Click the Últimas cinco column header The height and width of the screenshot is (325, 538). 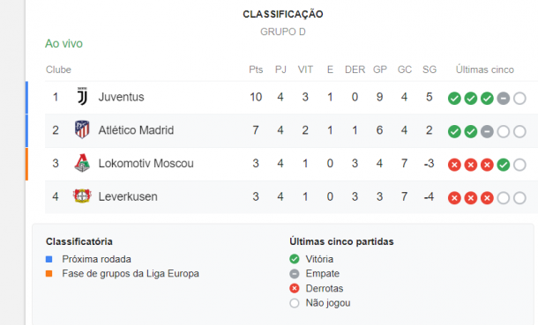point(484,70)
